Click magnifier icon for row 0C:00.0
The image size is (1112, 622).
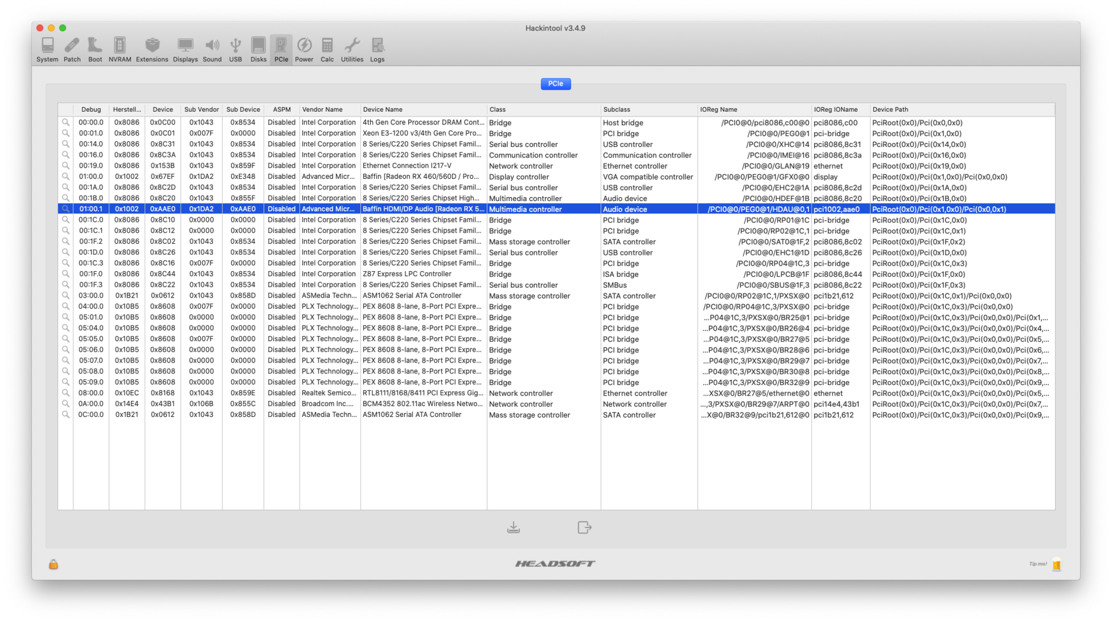[x=65, y=415]
